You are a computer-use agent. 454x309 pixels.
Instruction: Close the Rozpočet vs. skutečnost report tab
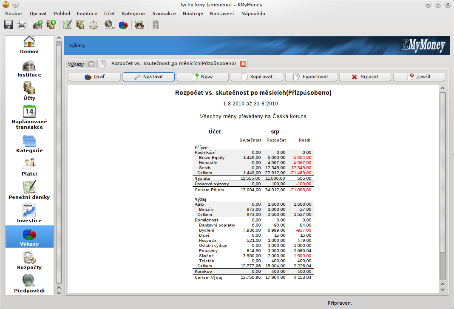click(243, 64)
